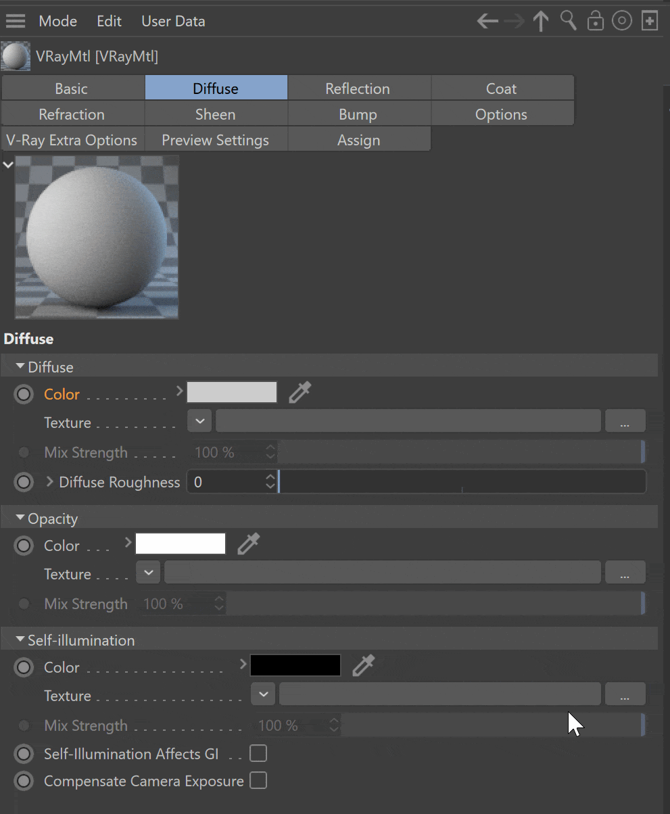Open the Edit menu
Screen dimensions: 670x814
pyautogui.click(x=109, y=21)
